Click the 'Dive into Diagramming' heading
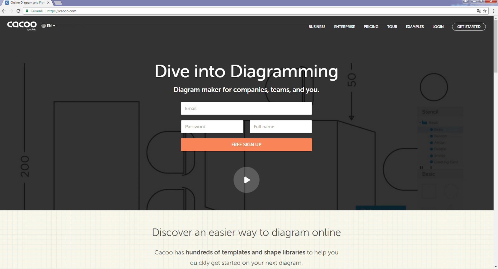This screenshot has height=269, width=498. (246, 71)
